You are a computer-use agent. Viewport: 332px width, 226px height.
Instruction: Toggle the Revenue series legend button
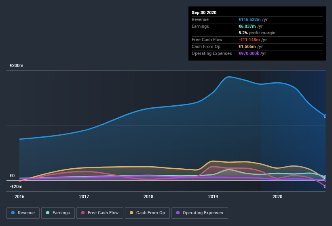(x=23, y=213)
